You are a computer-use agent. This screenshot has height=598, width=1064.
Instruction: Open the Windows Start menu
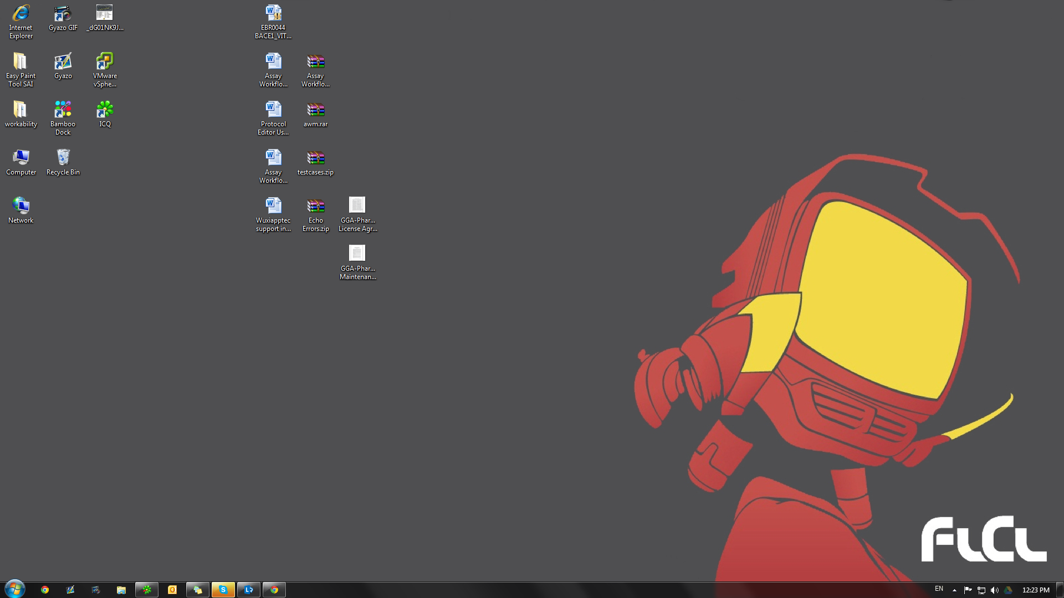coord(15,589)
